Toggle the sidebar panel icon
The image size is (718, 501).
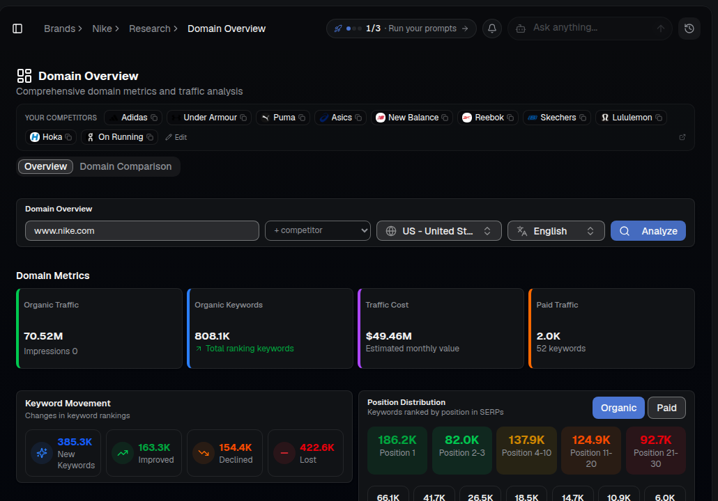click(17, 29)
